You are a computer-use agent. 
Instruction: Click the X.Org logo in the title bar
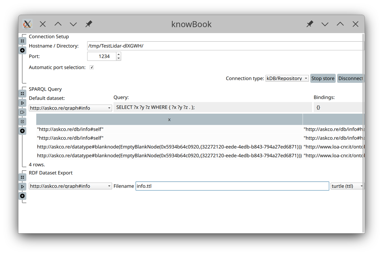[27, 24]
